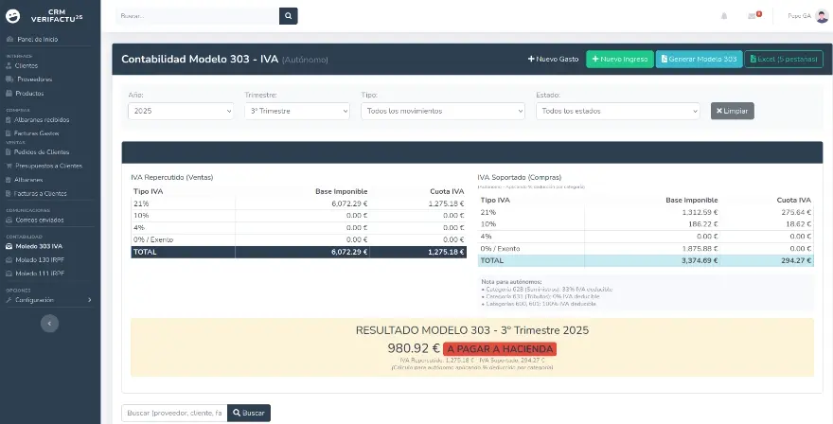Click the Proveedores truck icon
Viewport: 833px width, 424px height.
coord(9,79)
